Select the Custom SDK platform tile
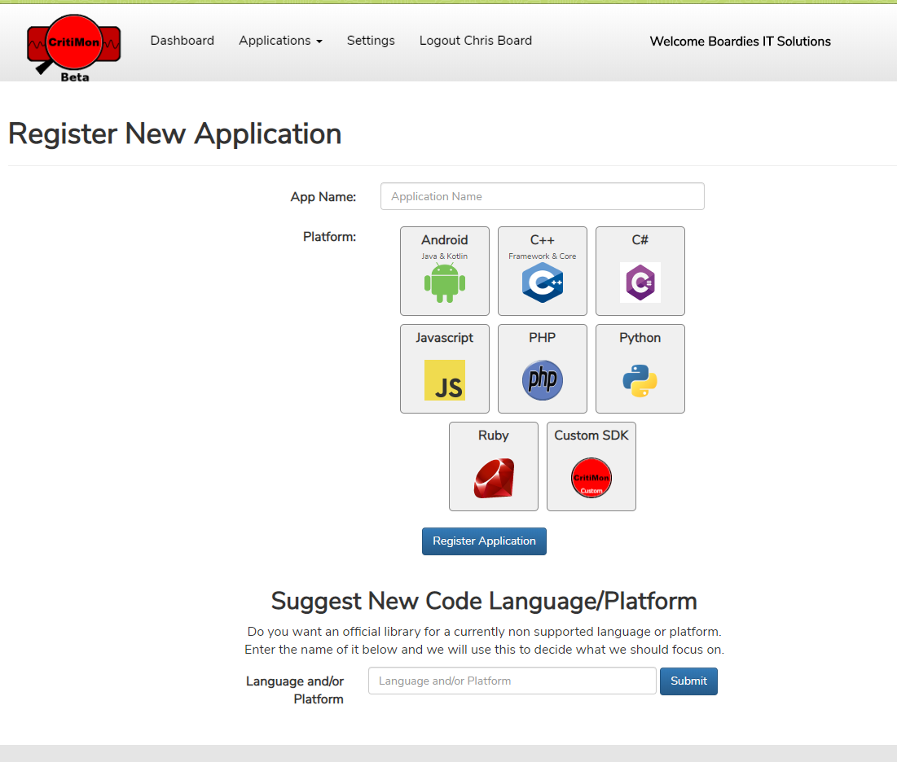The image size is (897, 762). click(x=591, y=466)
